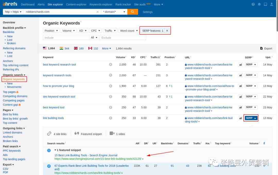278x175 pixels.
Task: Focus the Exclude keywords input field
Action: [x=123, y=37]
